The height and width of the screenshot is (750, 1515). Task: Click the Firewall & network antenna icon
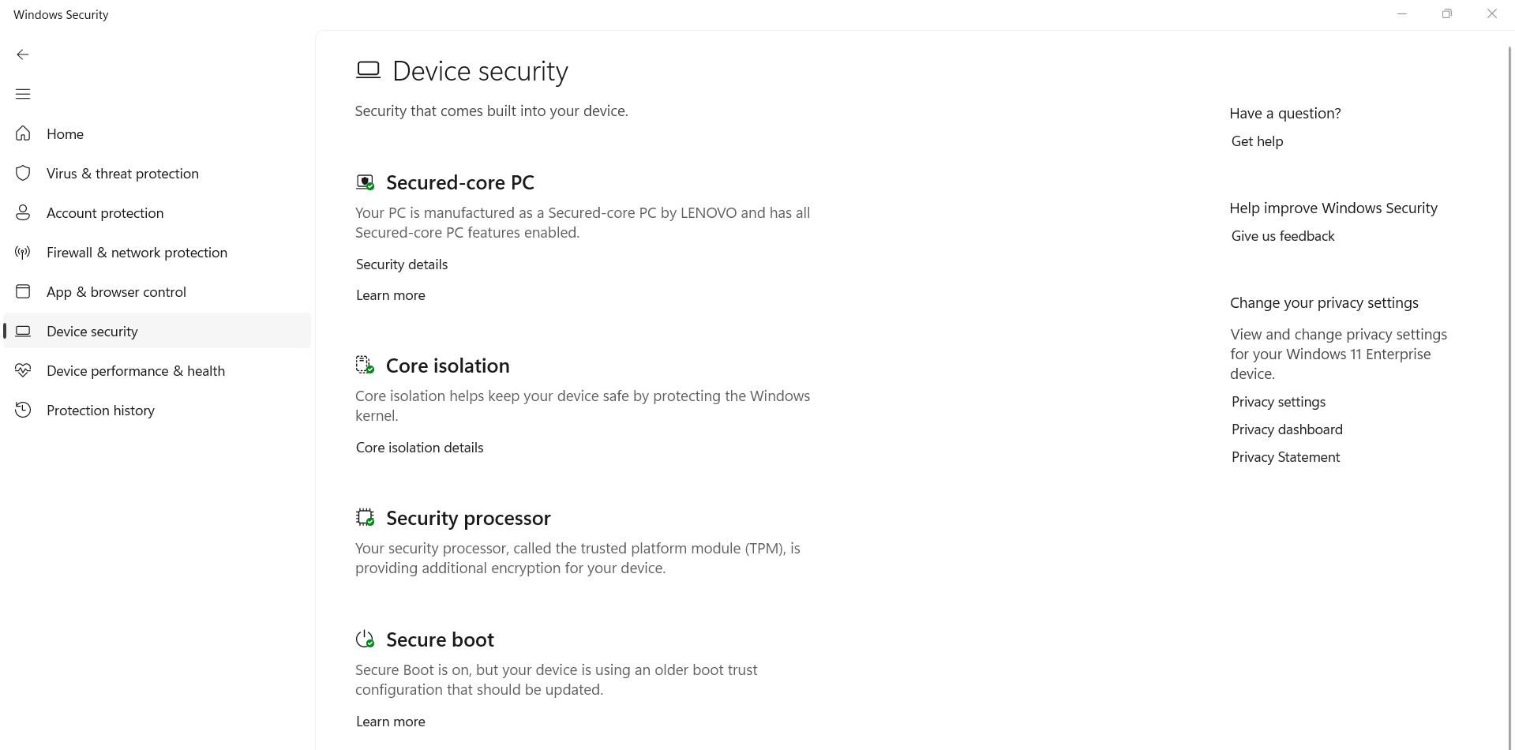[23, 252]
